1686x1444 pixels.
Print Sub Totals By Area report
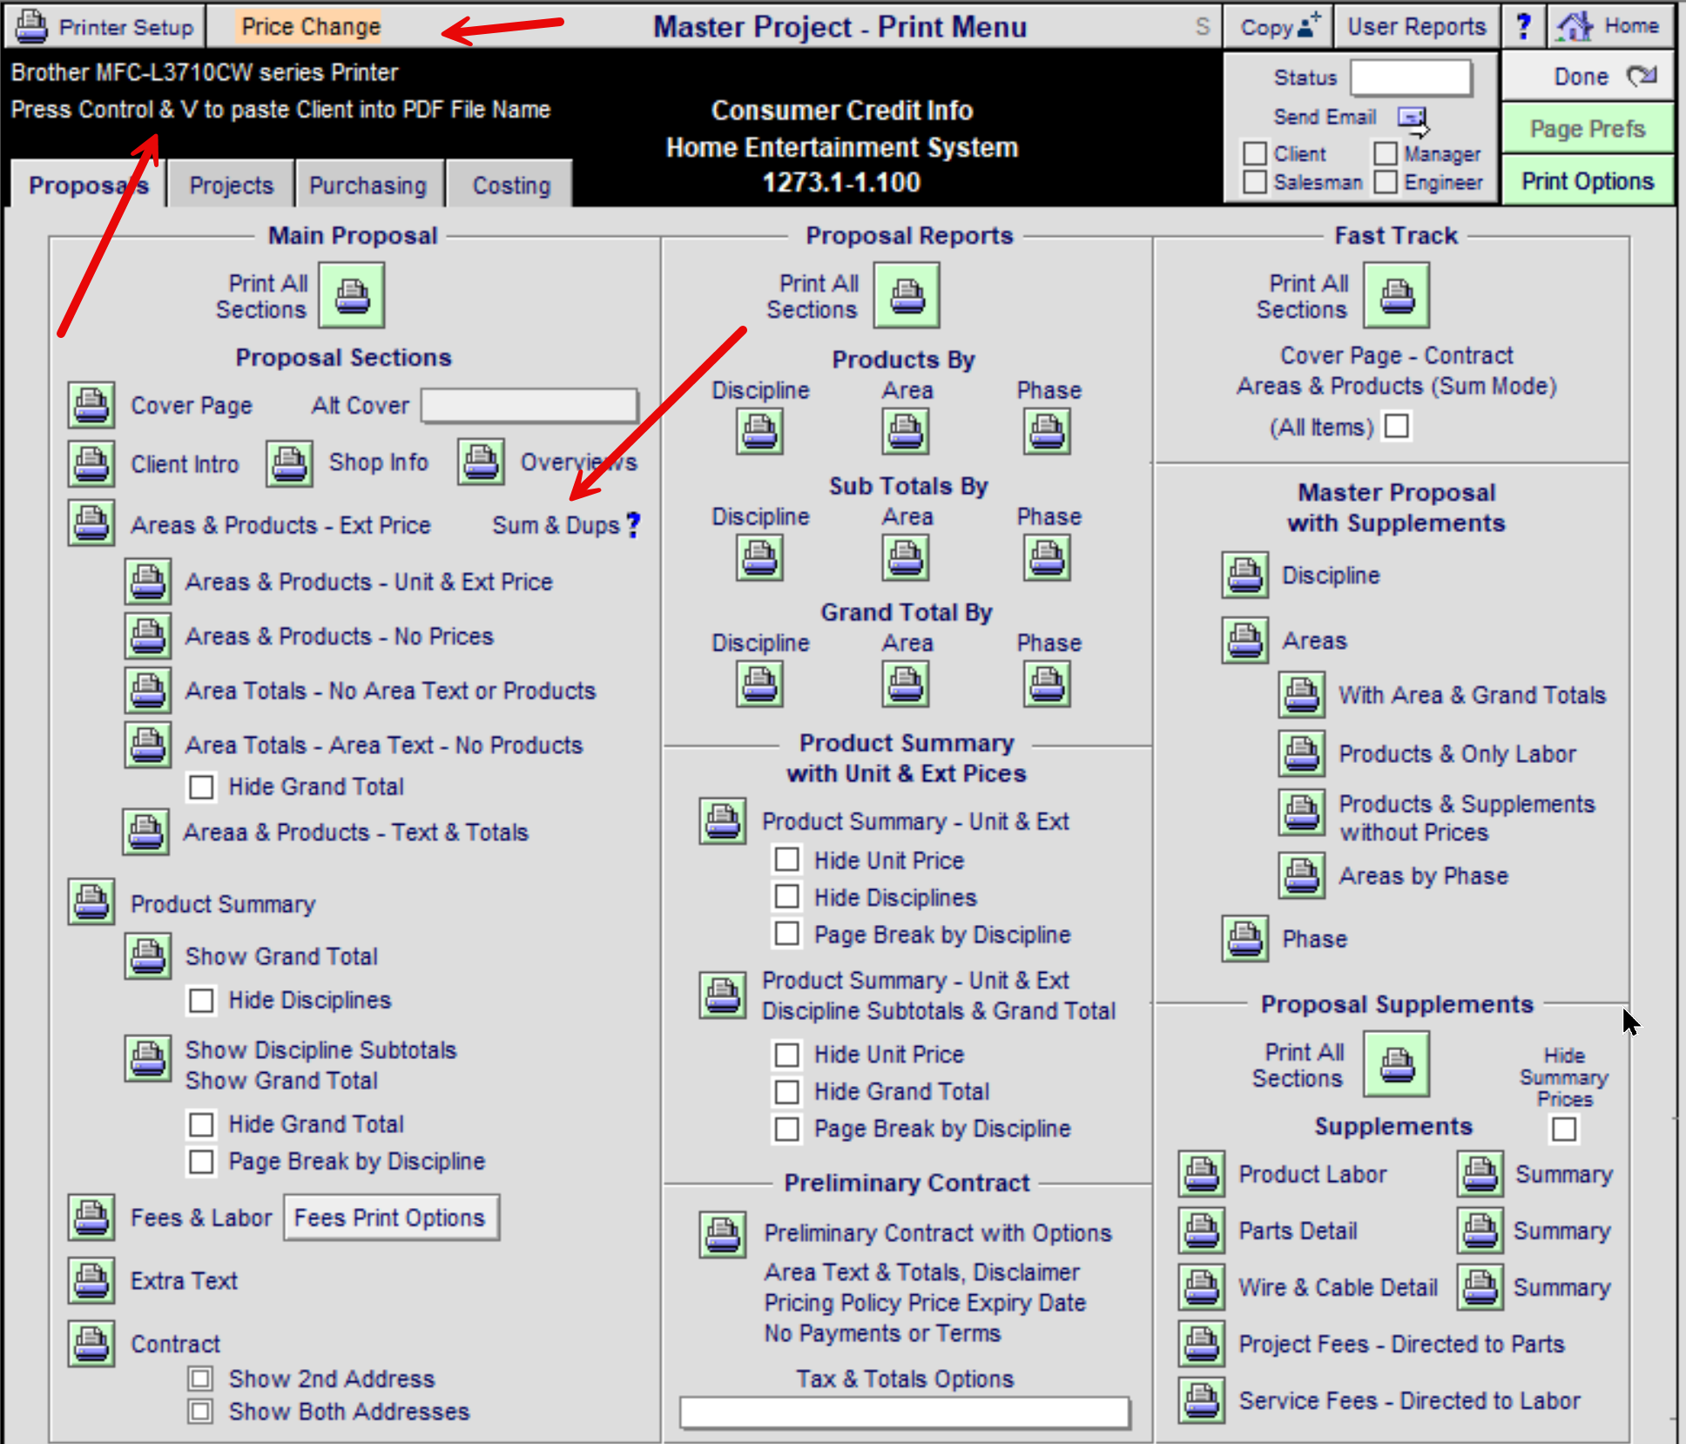[906, 557]
